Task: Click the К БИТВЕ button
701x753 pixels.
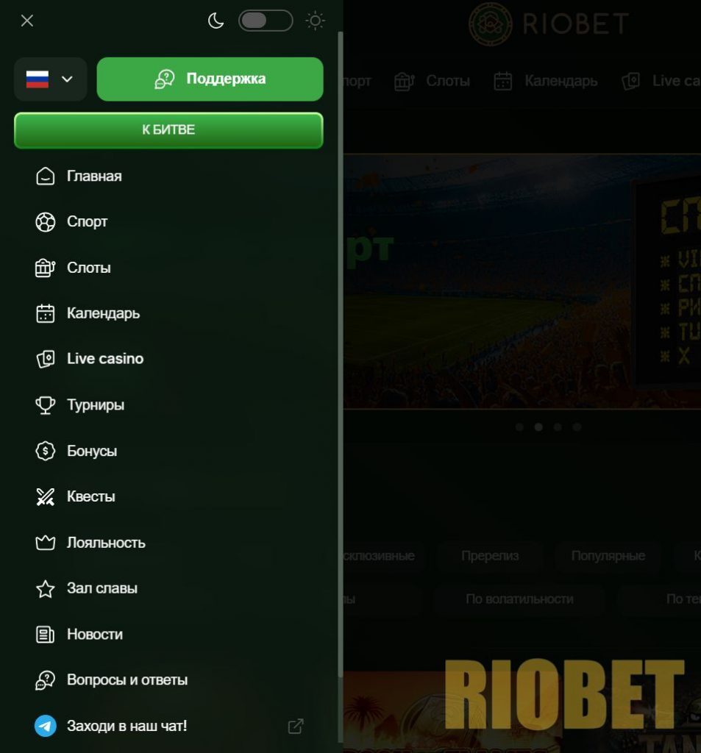Action: pyautogui.click(x=168, y=130)
